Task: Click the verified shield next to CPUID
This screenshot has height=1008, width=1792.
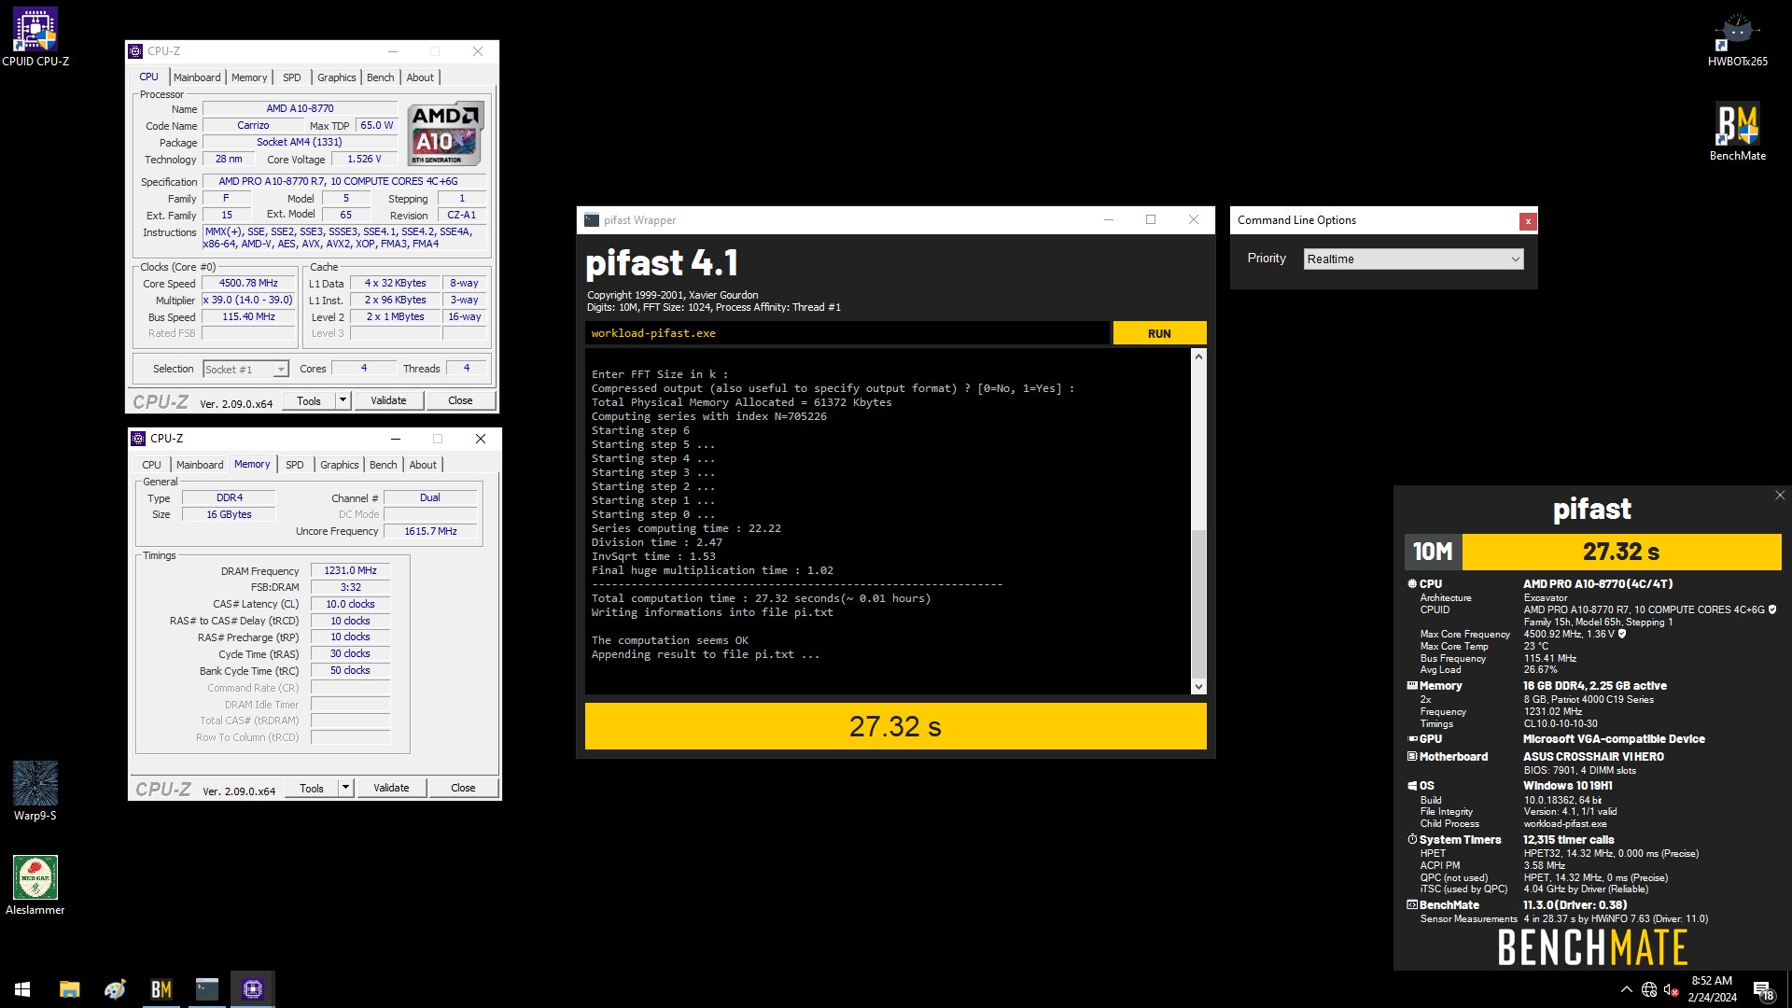Action: (x=1772, y=609)
